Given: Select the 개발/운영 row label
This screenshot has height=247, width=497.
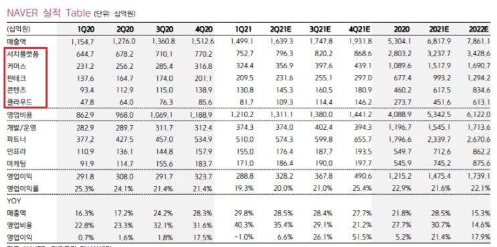Looking at the screenshot, I should click(21, 127).
